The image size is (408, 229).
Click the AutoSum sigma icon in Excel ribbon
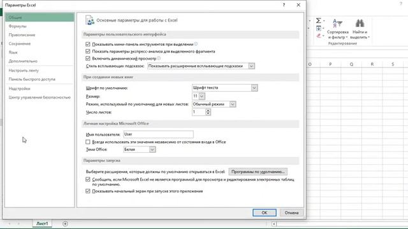(319, 20)
